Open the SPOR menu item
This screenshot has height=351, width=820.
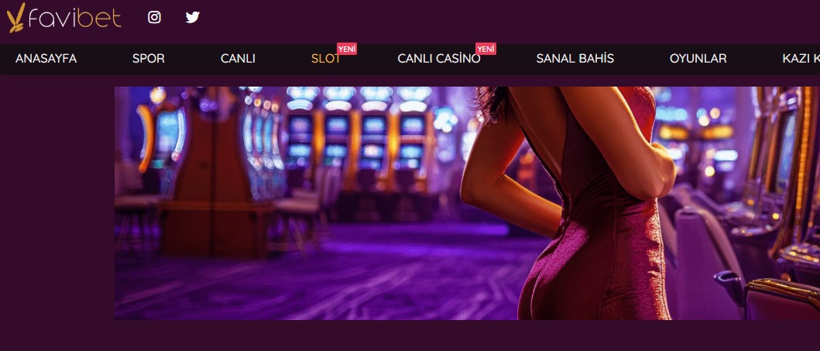(149, 59)
